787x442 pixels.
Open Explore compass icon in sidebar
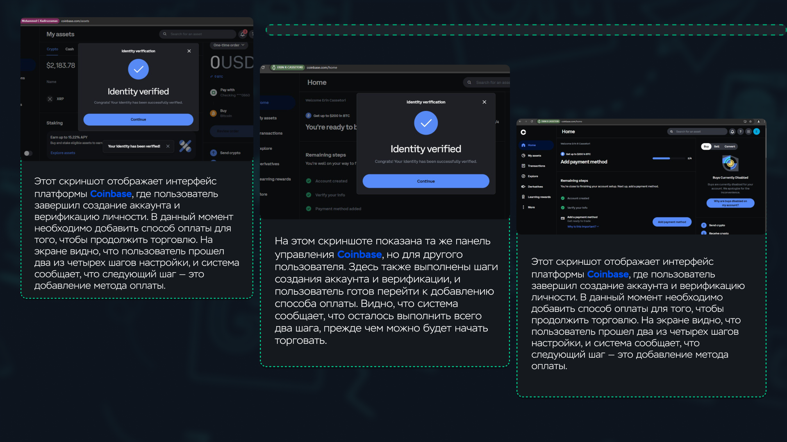(x=523, y=176)
